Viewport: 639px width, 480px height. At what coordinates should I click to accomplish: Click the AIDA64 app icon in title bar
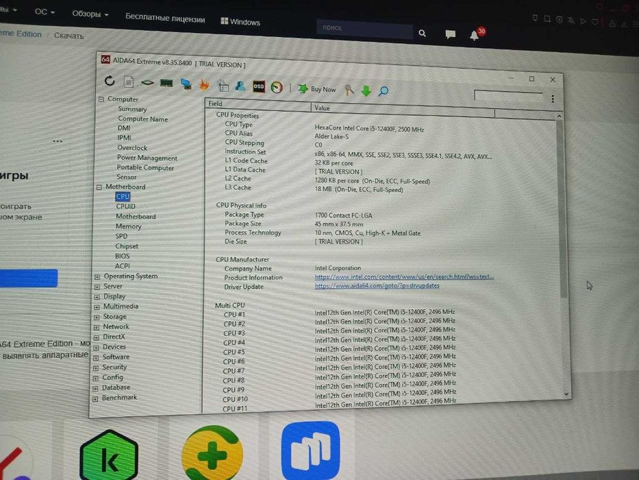(x=105, y=60)
